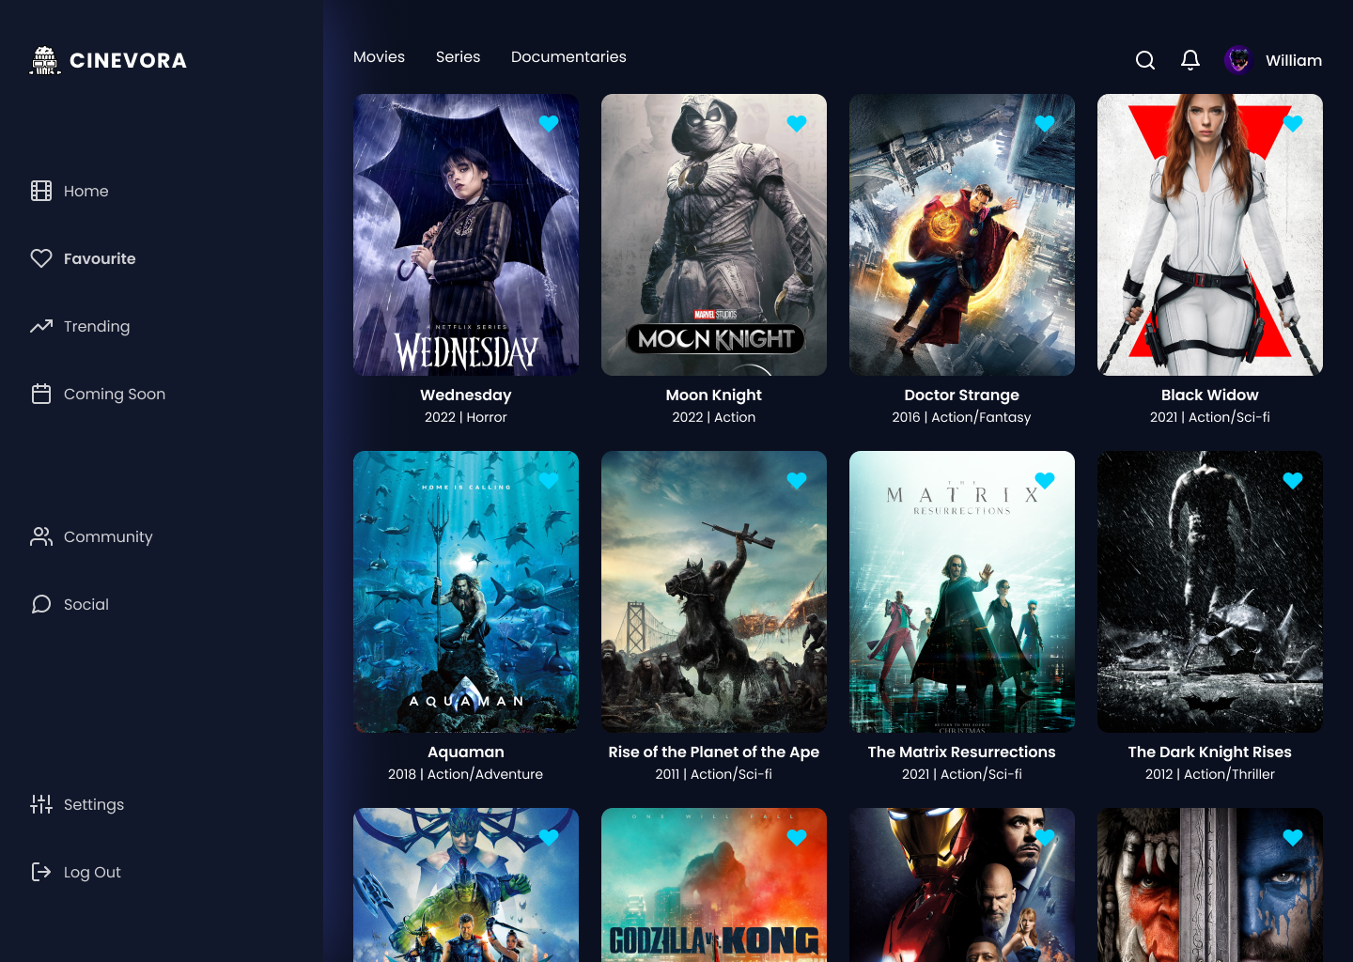Click William's profile avatar

coord(1238,60)
